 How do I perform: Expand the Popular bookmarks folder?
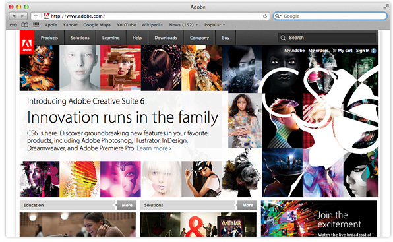[x=214, y=25]
